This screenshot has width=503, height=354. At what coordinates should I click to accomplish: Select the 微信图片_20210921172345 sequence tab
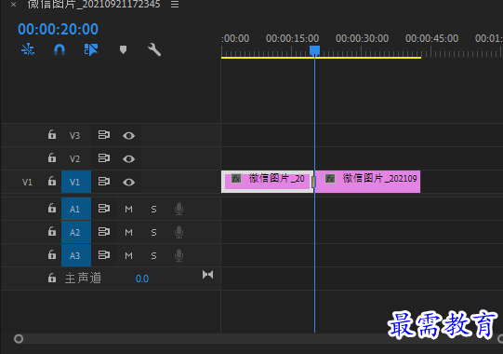[94, 4]
